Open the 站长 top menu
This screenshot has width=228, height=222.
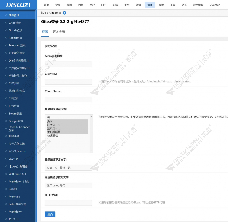click(184, 5)
